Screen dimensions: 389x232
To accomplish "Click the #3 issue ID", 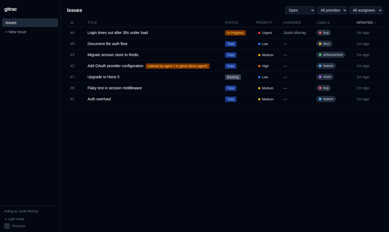I will (x=72, y=55).
